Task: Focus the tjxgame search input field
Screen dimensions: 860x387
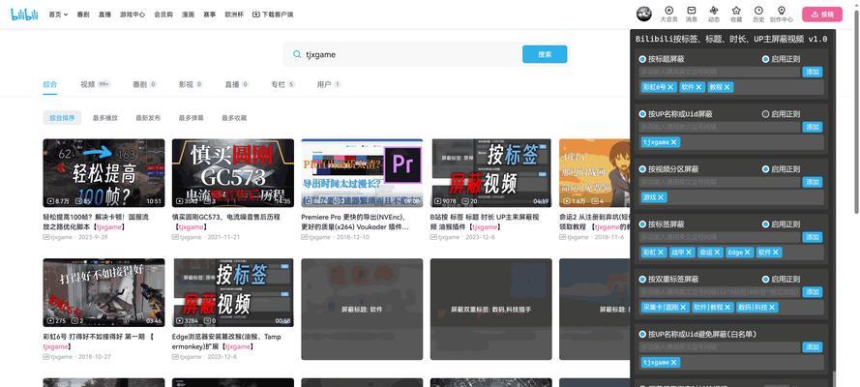Action: point(411,54)
